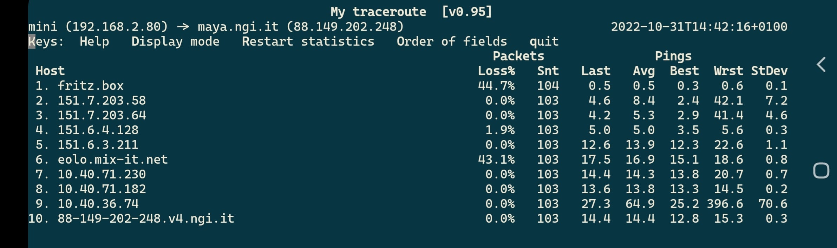Click host 151.7.203.58 at hop 2
The image size is (837, 248).
(102, 100)
